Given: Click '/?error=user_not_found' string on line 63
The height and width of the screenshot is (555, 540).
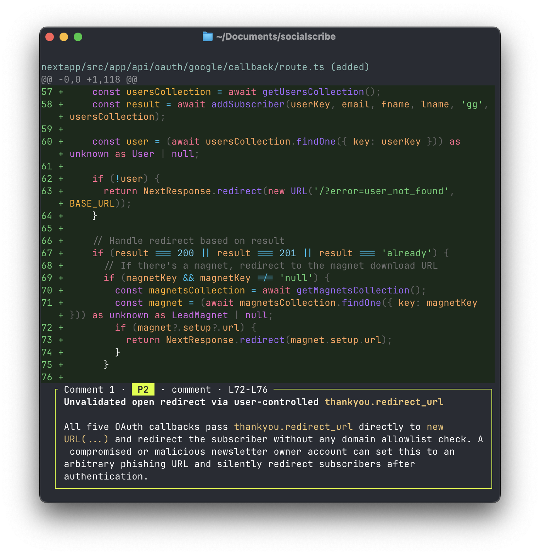Looking at the screenshot, I should (381, 191).
